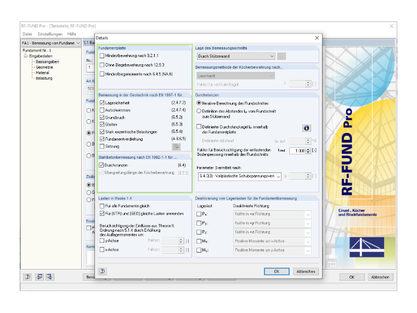Select Iterative Berechnung des Rundschnittes

pos(199,103)
